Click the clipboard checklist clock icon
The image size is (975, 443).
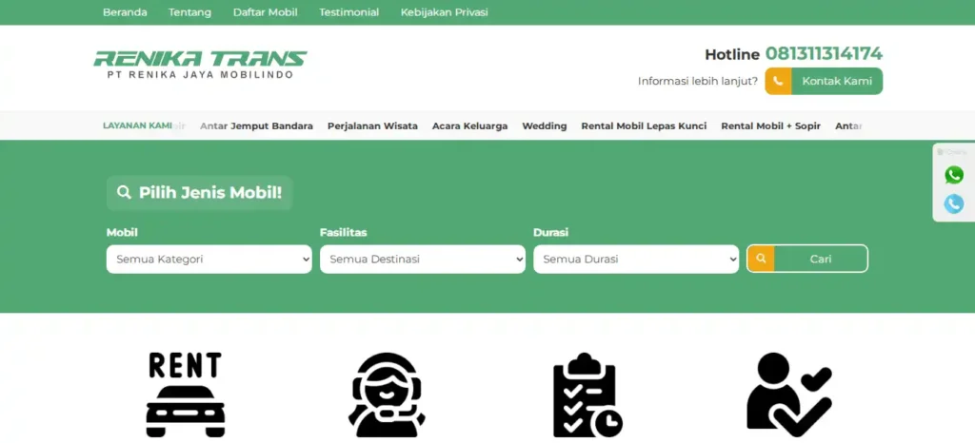pyautogui.click(x=587, y=395)
